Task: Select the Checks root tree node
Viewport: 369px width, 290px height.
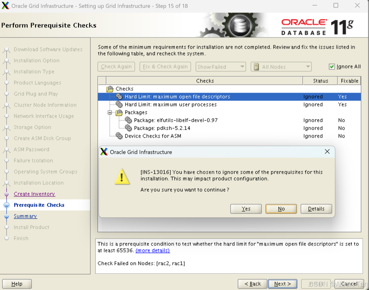Action: pyautogui.click(x=124, y=89)
